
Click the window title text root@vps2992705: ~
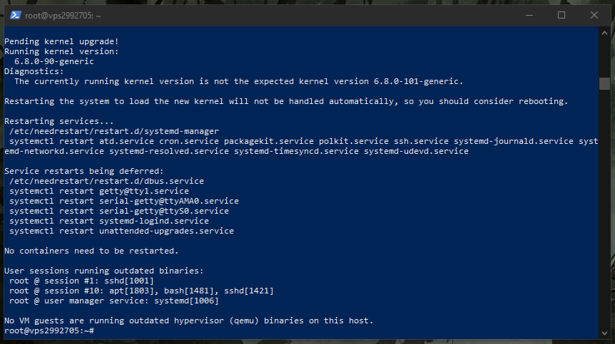(x=54, y=15)
